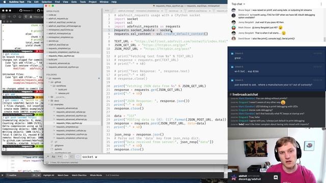Click the Discord chat icon in overlay
The height and width of the screenshot is (183, 326).
coord(276,177)
